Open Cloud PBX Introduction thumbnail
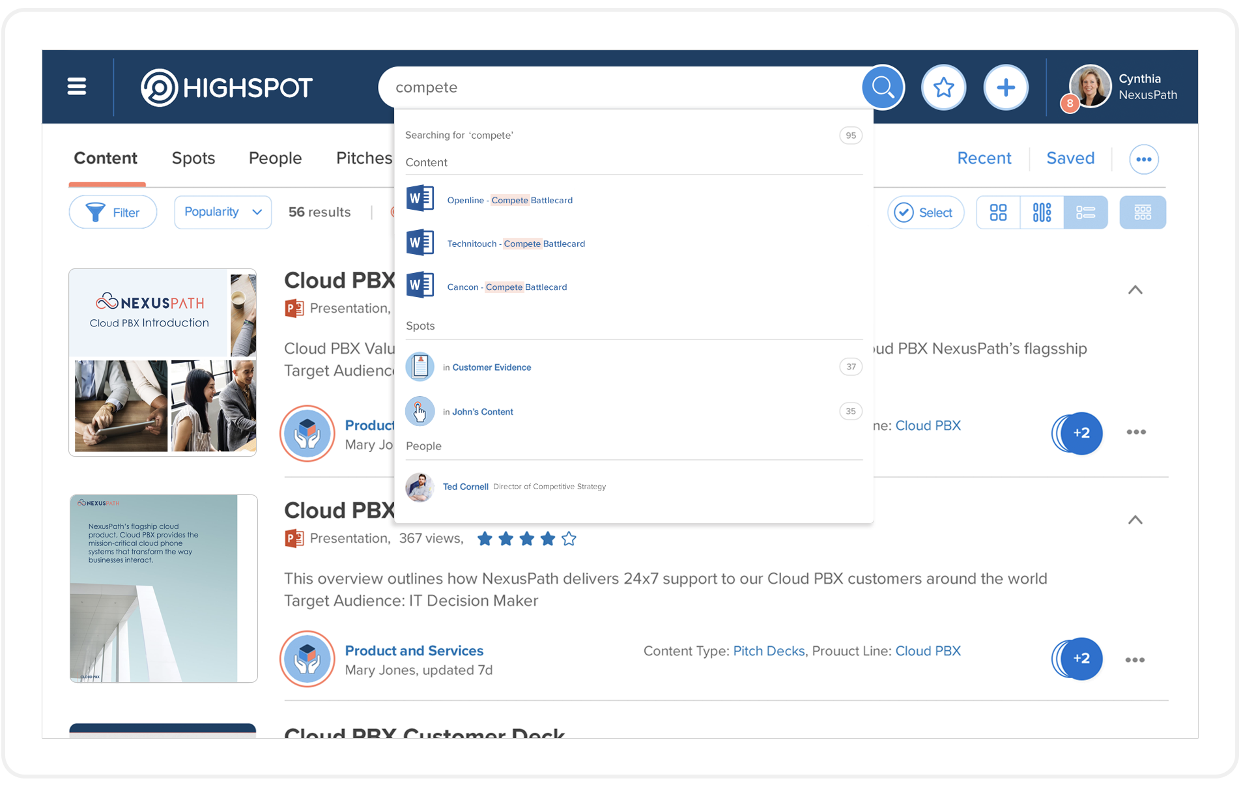 163,362
